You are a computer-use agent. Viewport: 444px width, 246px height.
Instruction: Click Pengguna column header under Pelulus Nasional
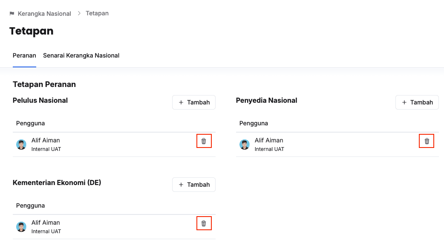31,123
